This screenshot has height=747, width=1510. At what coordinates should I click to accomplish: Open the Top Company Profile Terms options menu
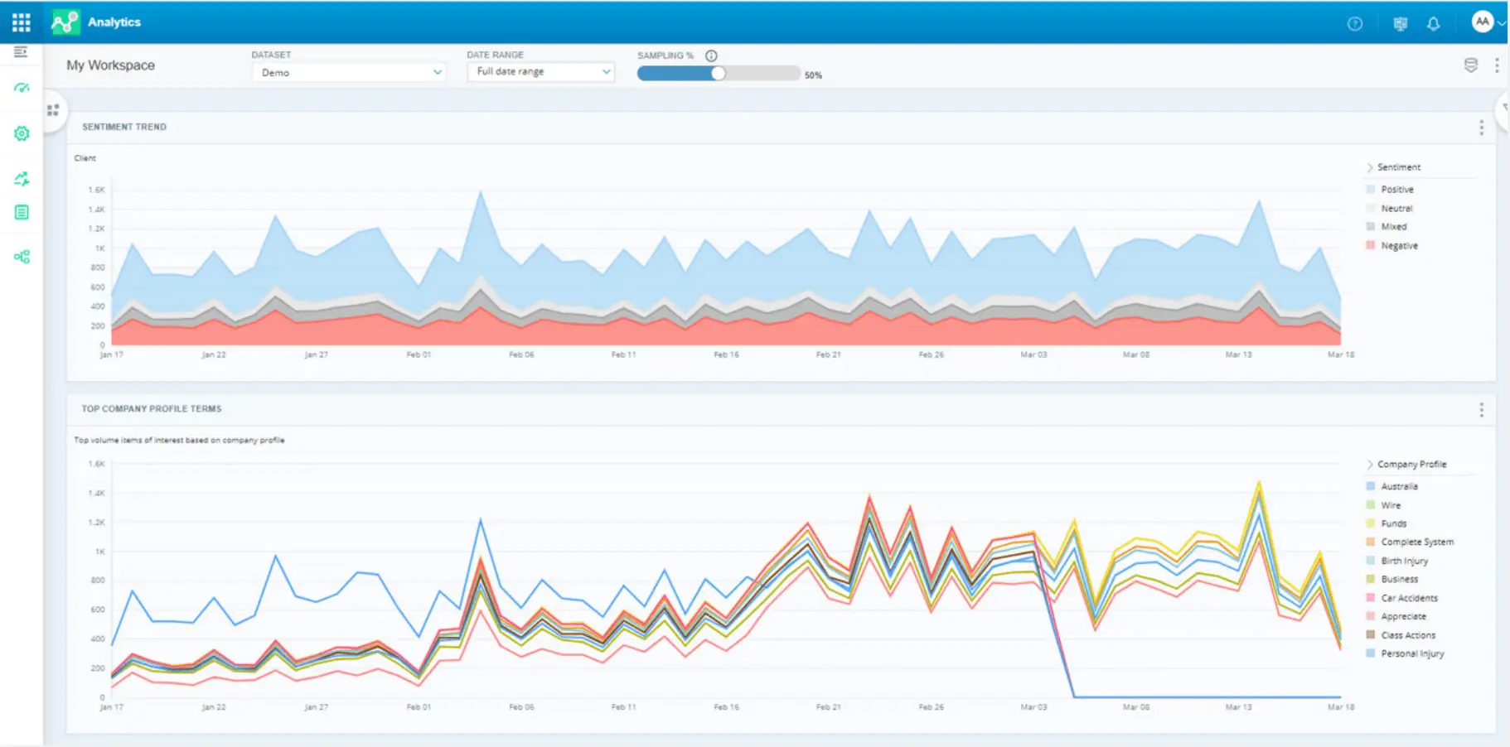1481,408
